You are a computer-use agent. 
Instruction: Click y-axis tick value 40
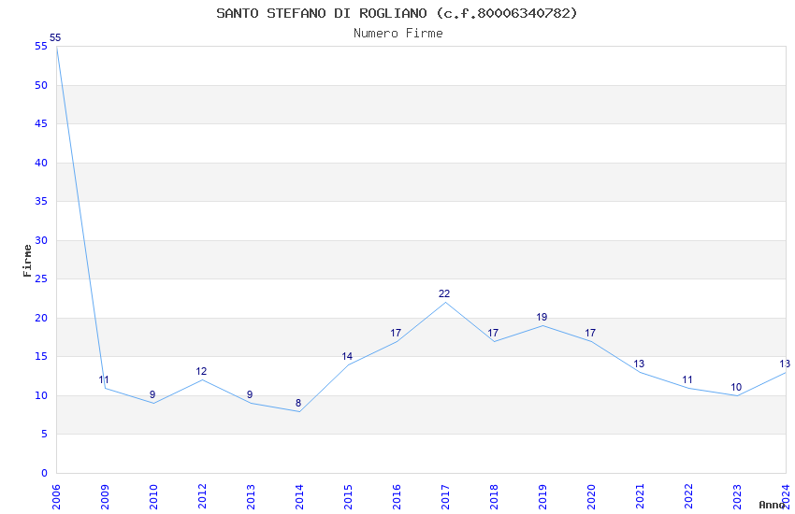41,163
